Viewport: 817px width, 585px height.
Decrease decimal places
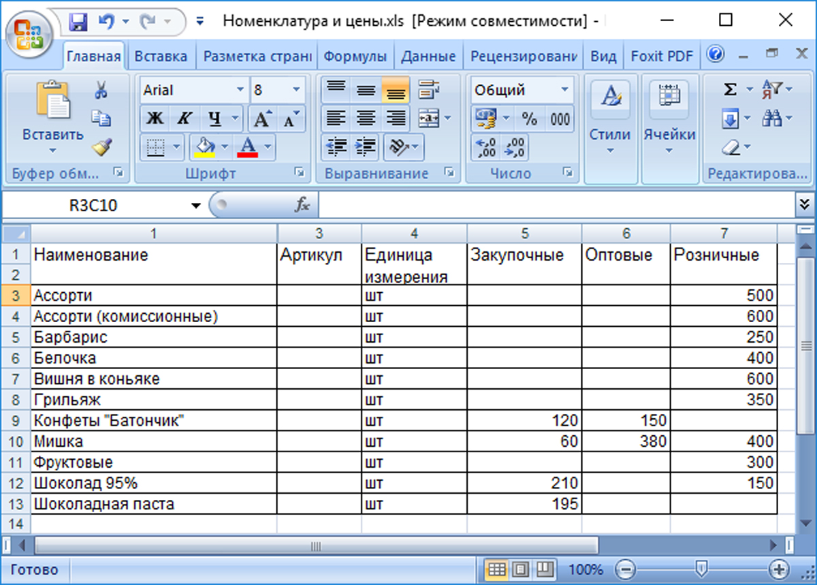click(x=516, y=147)
